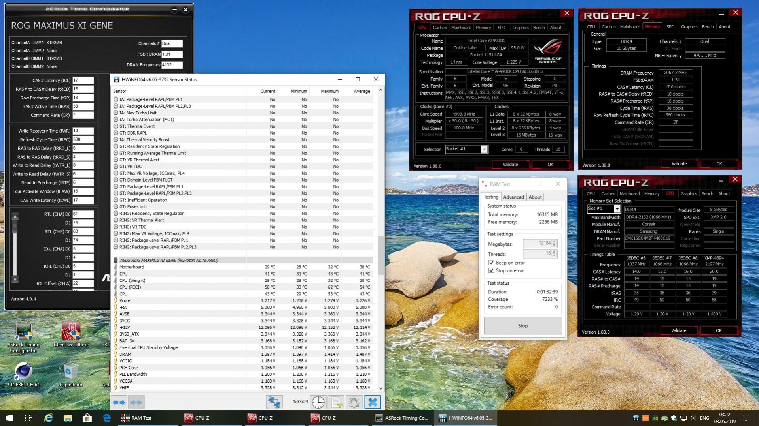This screenshot has height=426, width=759.
Task: Select the DRAM voltage sensor row
Action: point(242,354)
